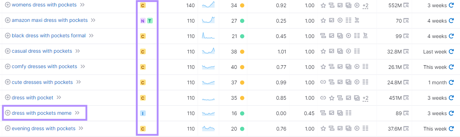Open 'cute dresses with pockets' keyword link
Viewport: 460px width, 137px height.
(x=42, y=82)
